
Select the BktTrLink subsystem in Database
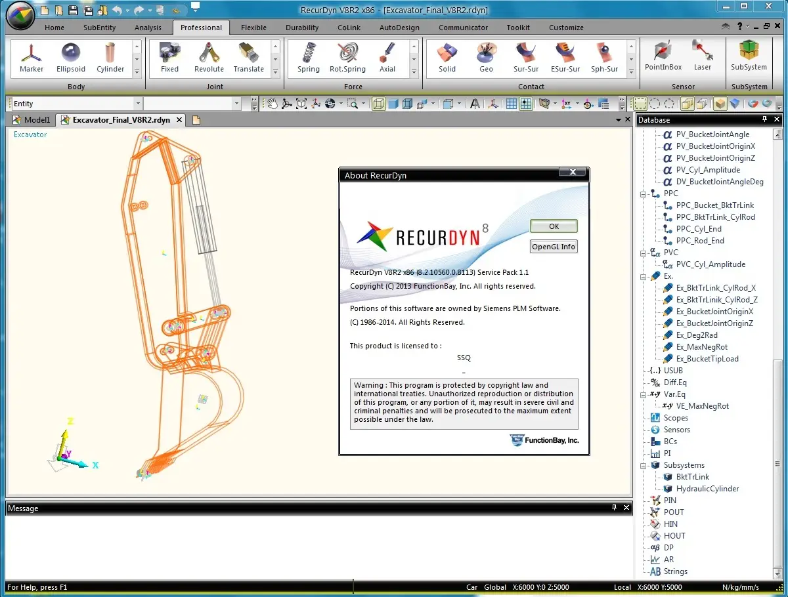[x=693, y=477]
